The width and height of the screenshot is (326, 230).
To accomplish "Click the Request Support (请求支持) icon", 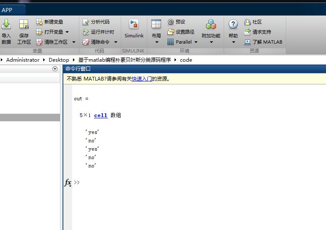I will (x=248, y=32).
